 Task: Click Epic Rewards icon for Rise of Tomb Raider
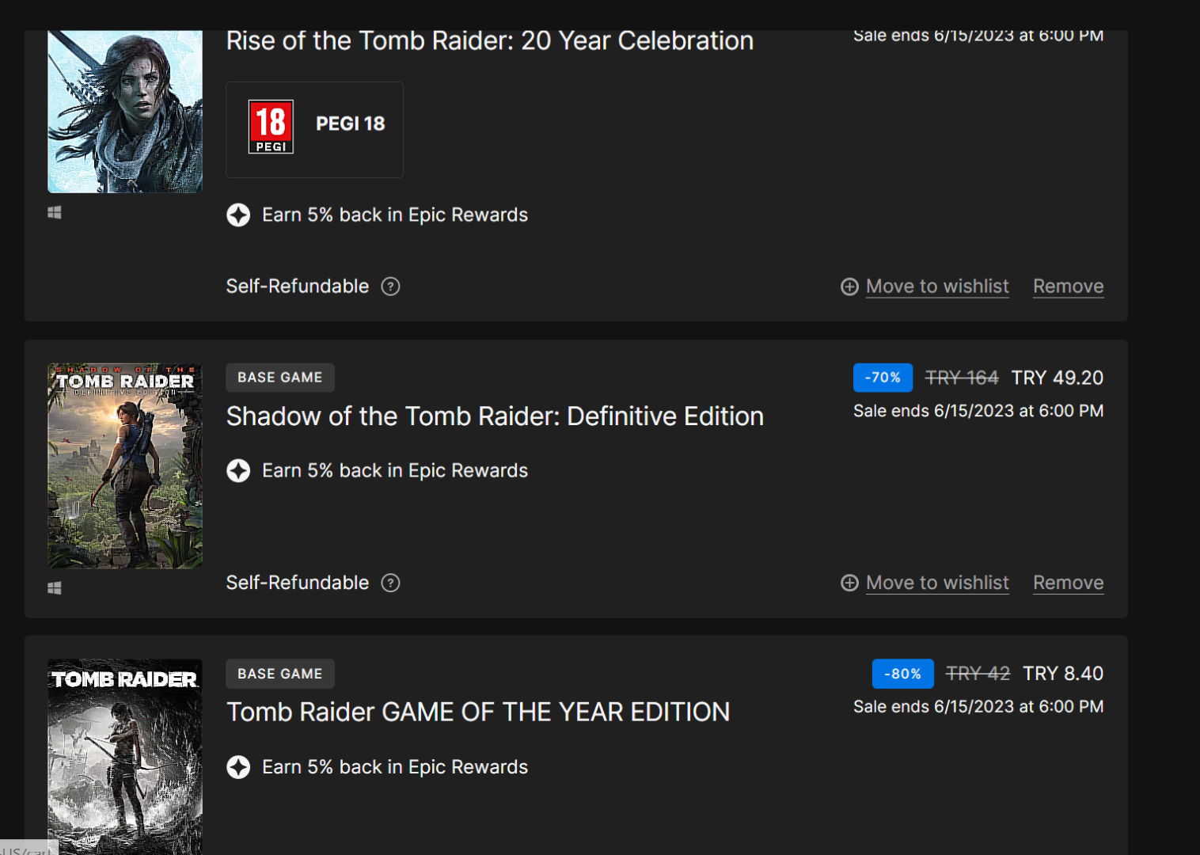point(238,215)
